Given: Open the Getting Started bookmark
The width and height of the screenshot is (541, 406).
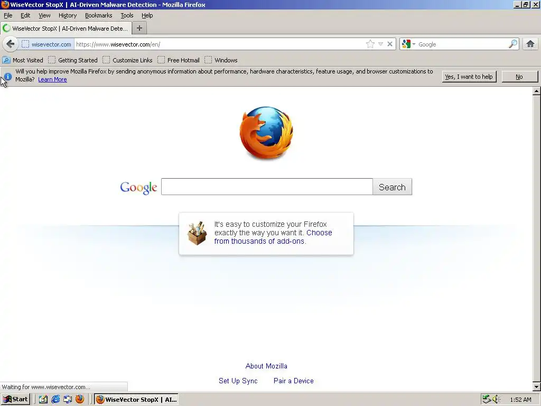Looking at the screenshot, I should click(73, 60).
